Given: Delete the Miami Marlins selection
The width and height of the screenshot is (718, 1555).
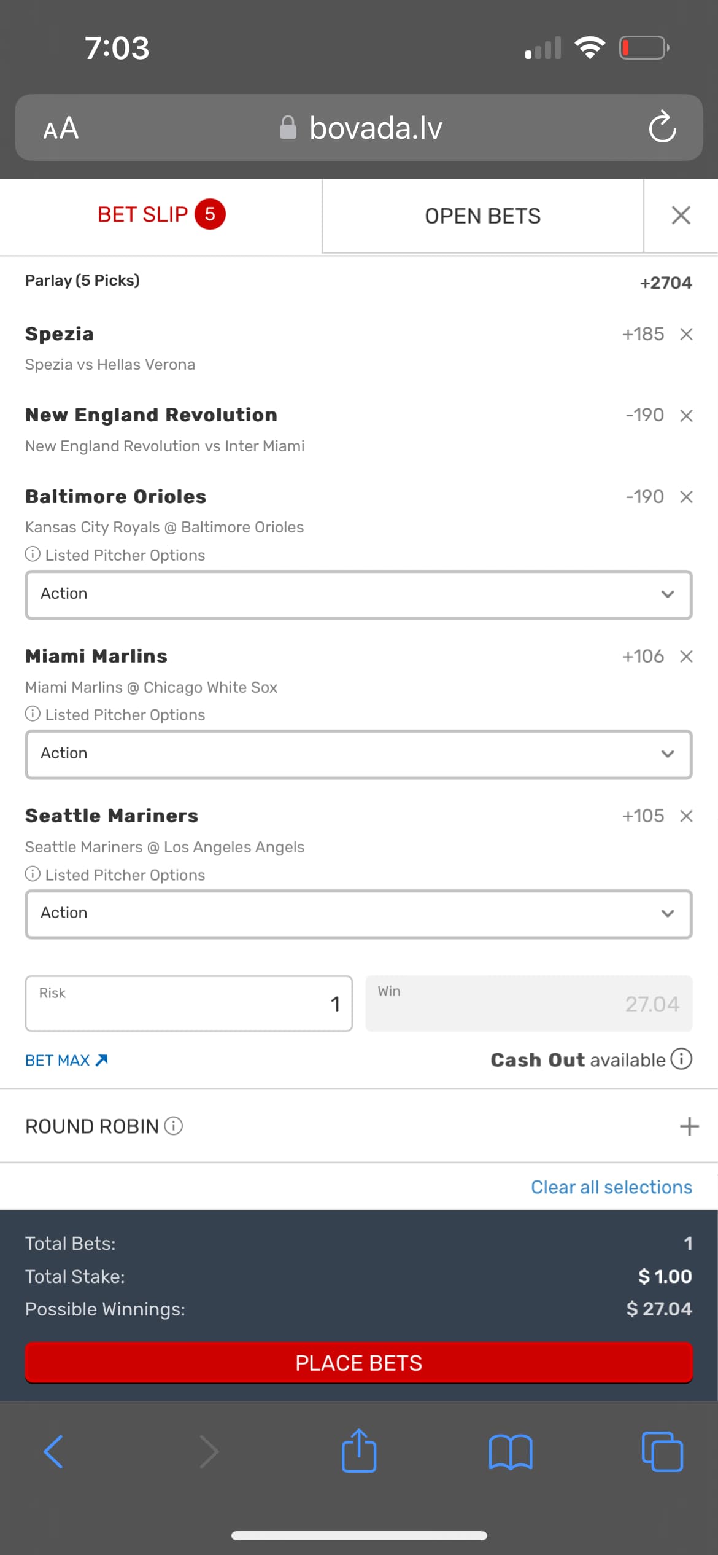Looking at the screenshot, I should [686, 657].
